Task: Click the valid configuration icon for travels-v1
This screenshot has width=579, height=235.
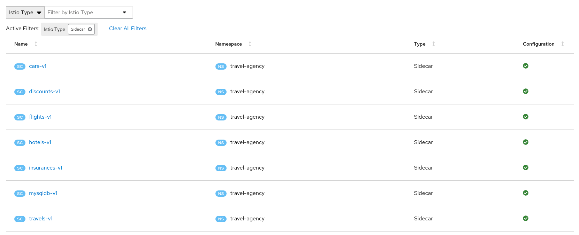Action: 526,218
